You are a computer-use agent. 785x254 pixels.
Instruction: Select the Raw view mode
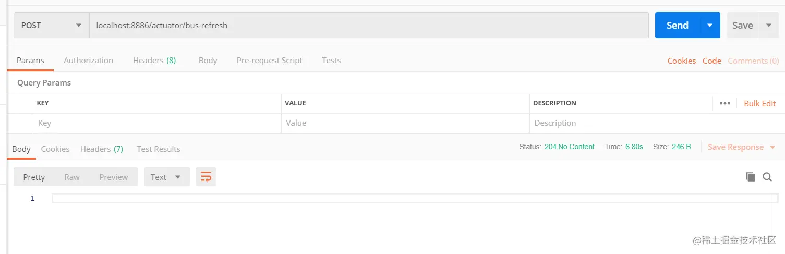point(72,177)
